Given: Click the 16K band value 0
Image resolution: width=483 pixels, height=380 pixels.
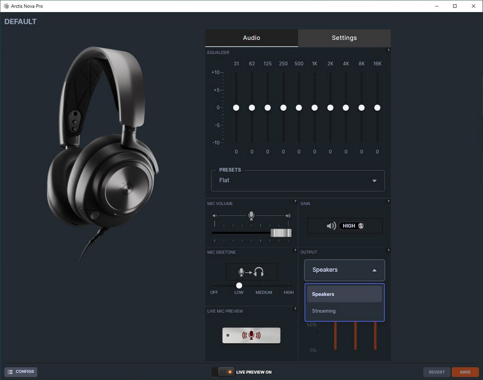Looking at the screenshot, I should (x=377, y=152).
